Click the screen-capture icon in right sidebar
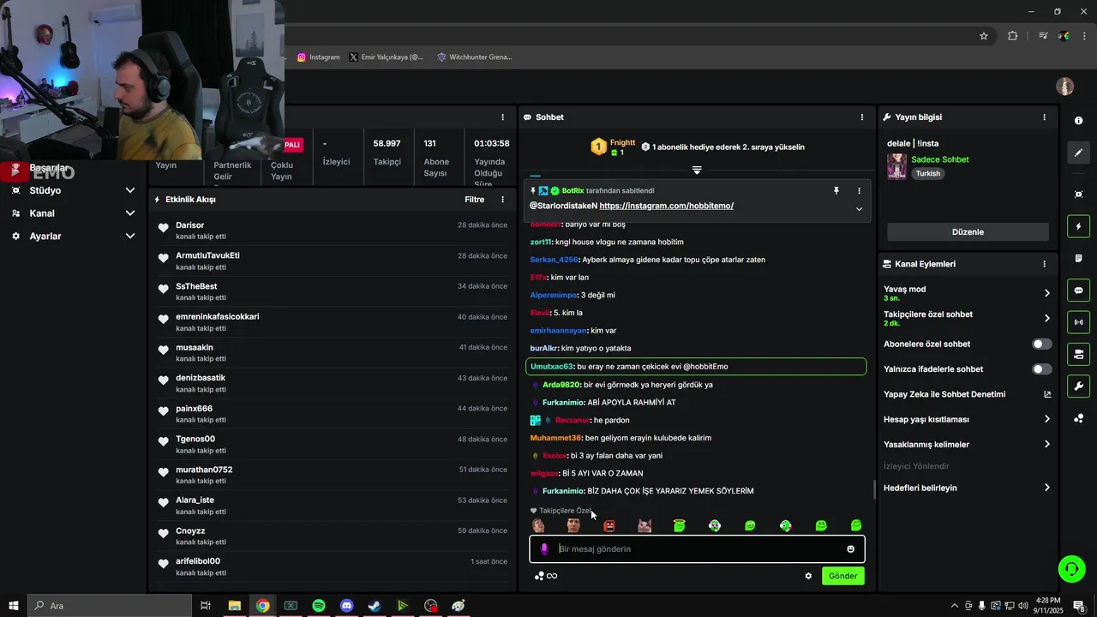This screenshot has height=617, width=1097. pyautogui.click(x=1078, y=195)
